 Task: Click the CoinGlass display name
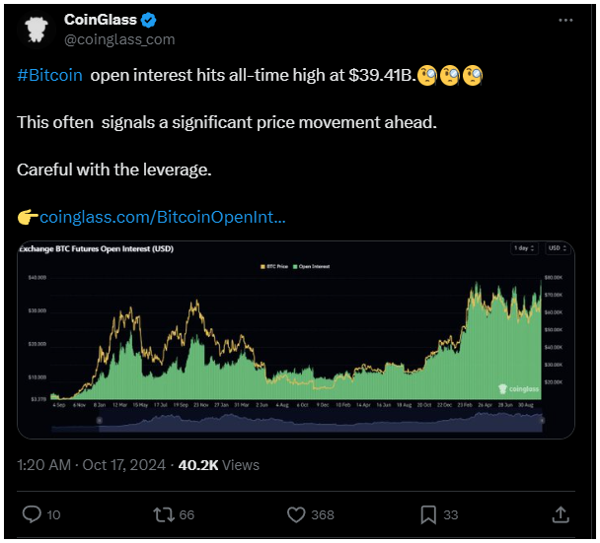(101, 20)
